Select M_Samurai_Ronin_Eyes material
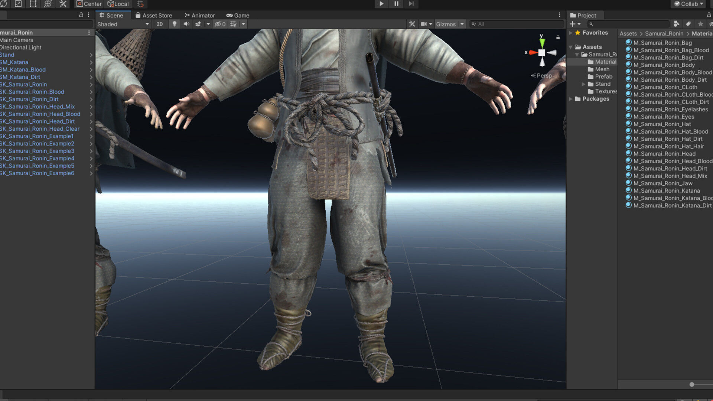713x401 pixels. tap(660, 117)
